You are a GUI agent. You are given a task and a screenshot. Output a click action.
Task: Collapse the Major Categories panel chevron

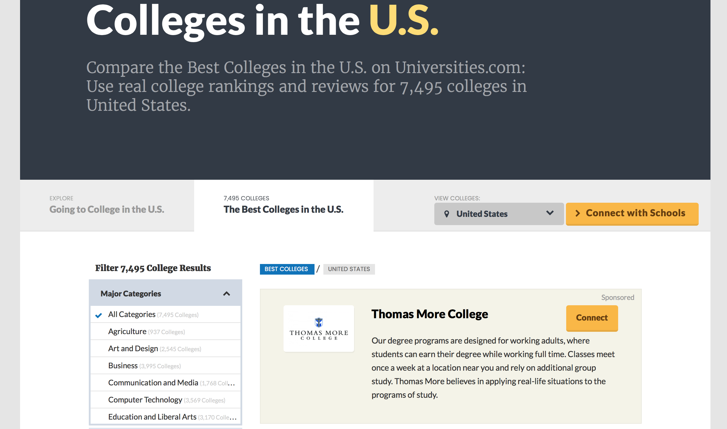pos(227,294)
